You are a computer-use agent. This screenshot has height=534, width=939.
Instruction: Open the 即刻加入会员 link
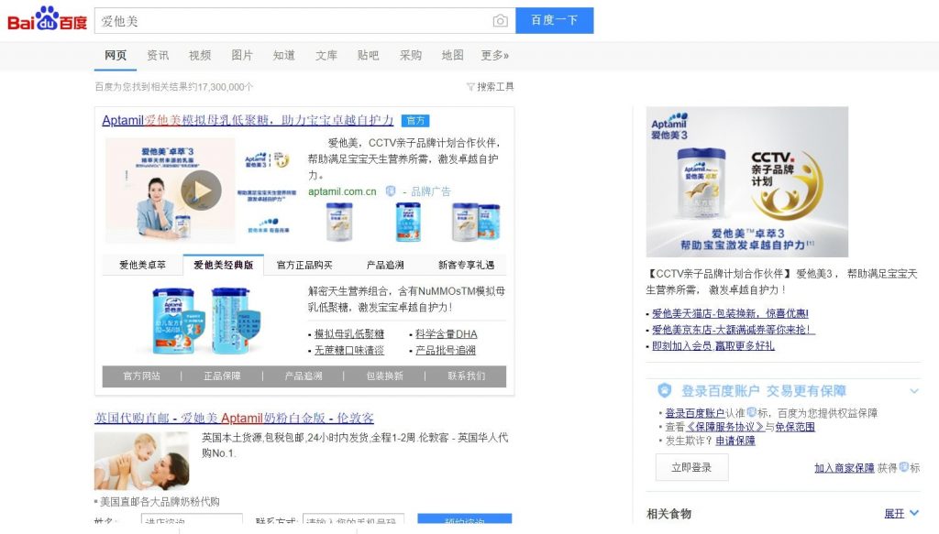[x=713, y=345]
